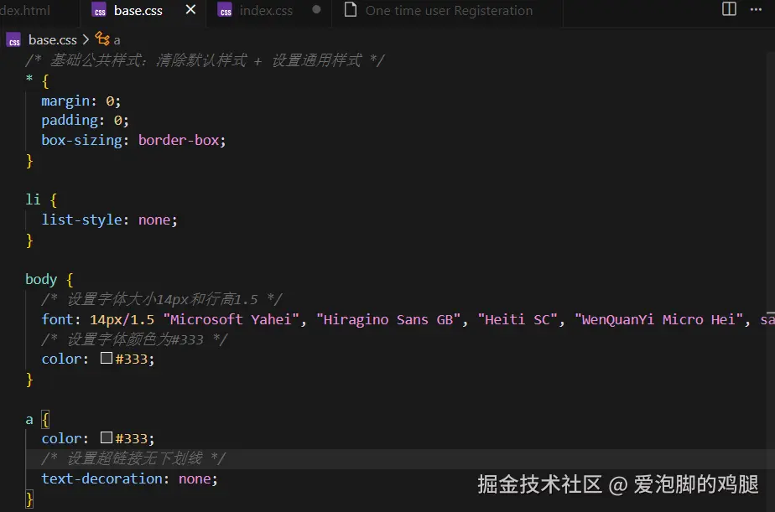Click the 'padding: 0;' line
The width and height of the screenshot is (775, 512).
85,121
